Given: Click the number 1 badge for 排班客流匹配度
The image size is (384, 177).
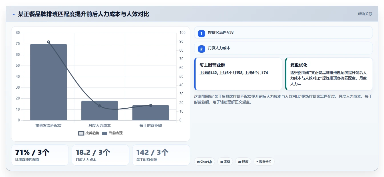Looking at the screenshot, I should pos(201,34).
